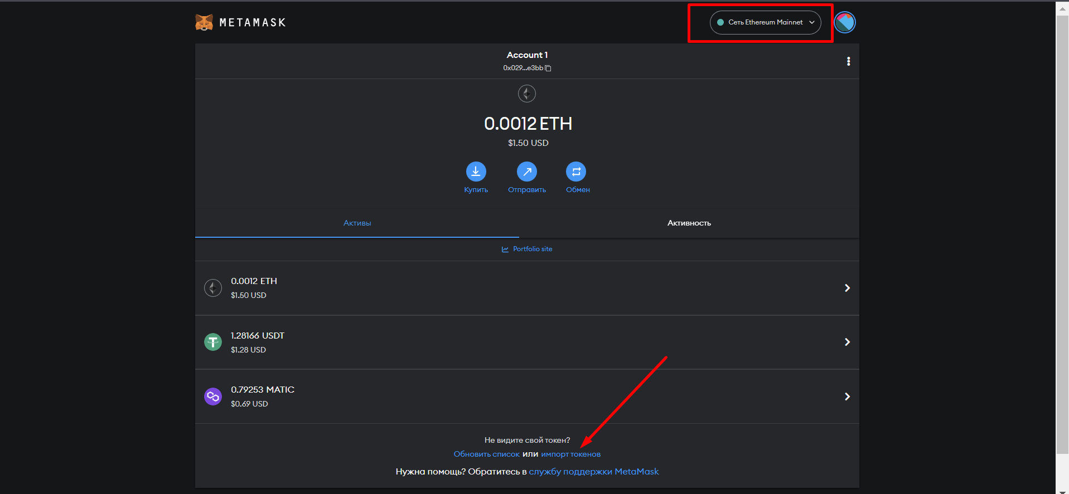Click the MATIC Polygon token icon

tap(213, 397)
